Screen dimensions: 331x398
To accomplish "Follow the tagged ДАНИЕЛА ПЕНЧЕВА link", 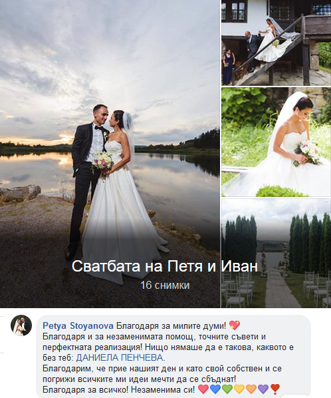I will click(x=120, y=357).
